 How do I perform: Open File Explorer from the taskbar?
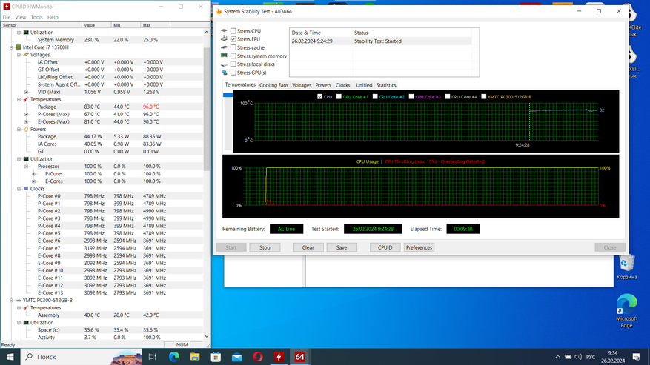(x=195, y=357)
